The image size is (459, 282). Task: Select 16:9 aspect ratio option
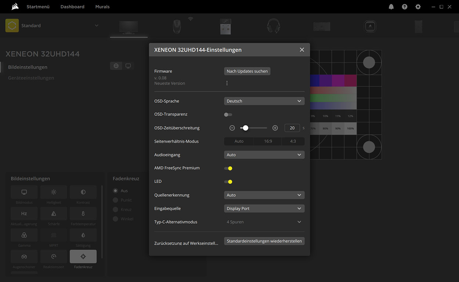tap(268, 141)
